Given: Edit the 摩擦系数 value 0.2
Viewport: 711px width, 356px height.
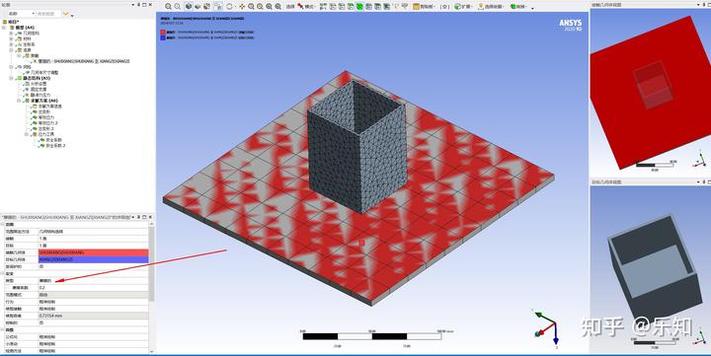Looking at the screenshot, I should tap(94, 288).
